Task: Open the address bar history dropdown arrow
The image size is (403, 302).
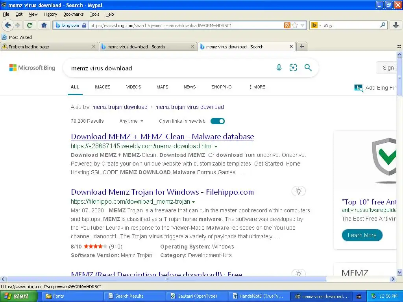Action: click(303, 25)
